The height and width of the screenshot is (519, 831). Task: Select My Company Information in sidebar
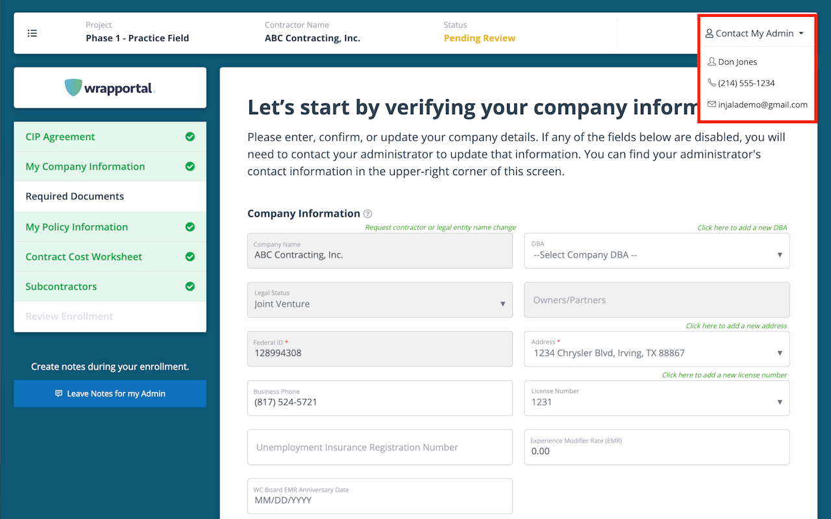click(85, 167)
